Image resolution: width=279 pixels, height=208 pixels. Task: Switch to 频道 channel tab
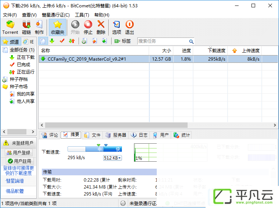(11, 42)
